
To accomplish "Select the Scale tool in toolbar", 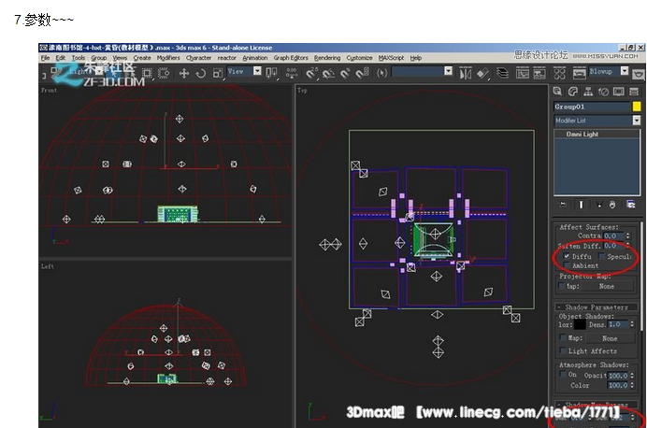I will [x=218, y=74].
